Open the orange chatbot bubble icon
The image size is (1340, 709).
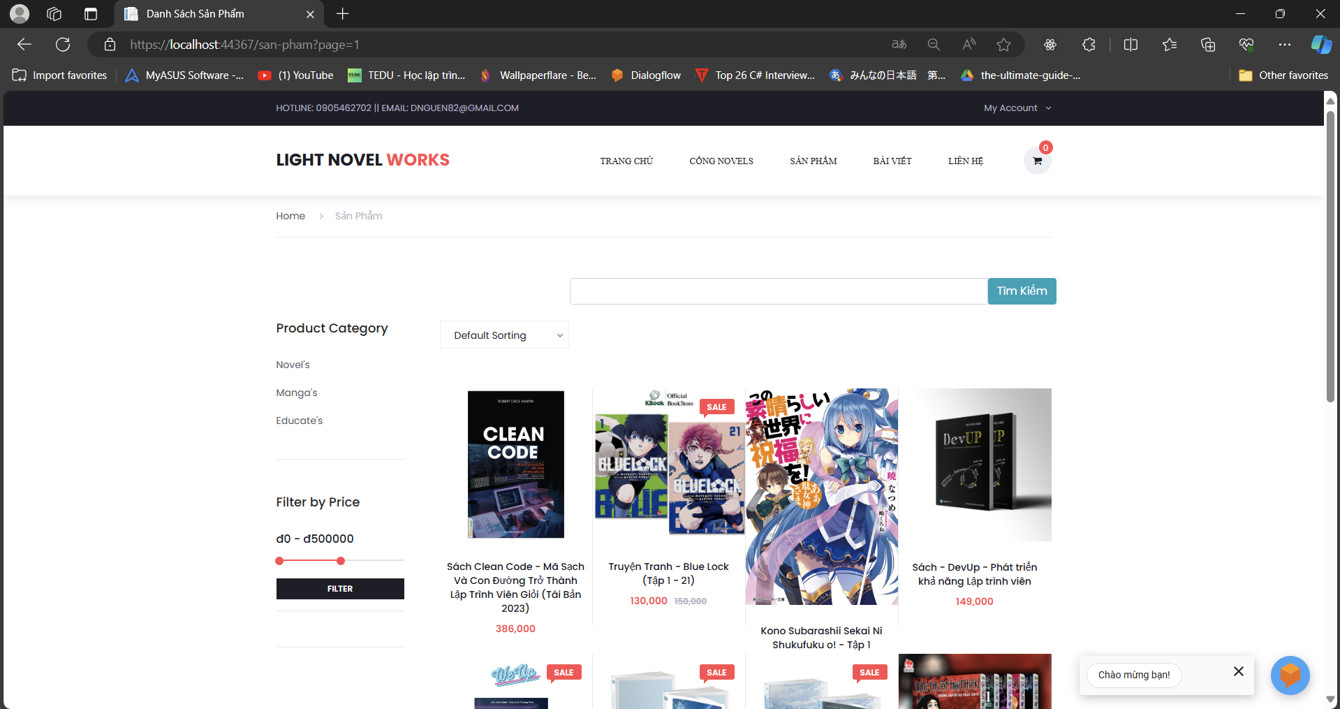[1290, 675]
